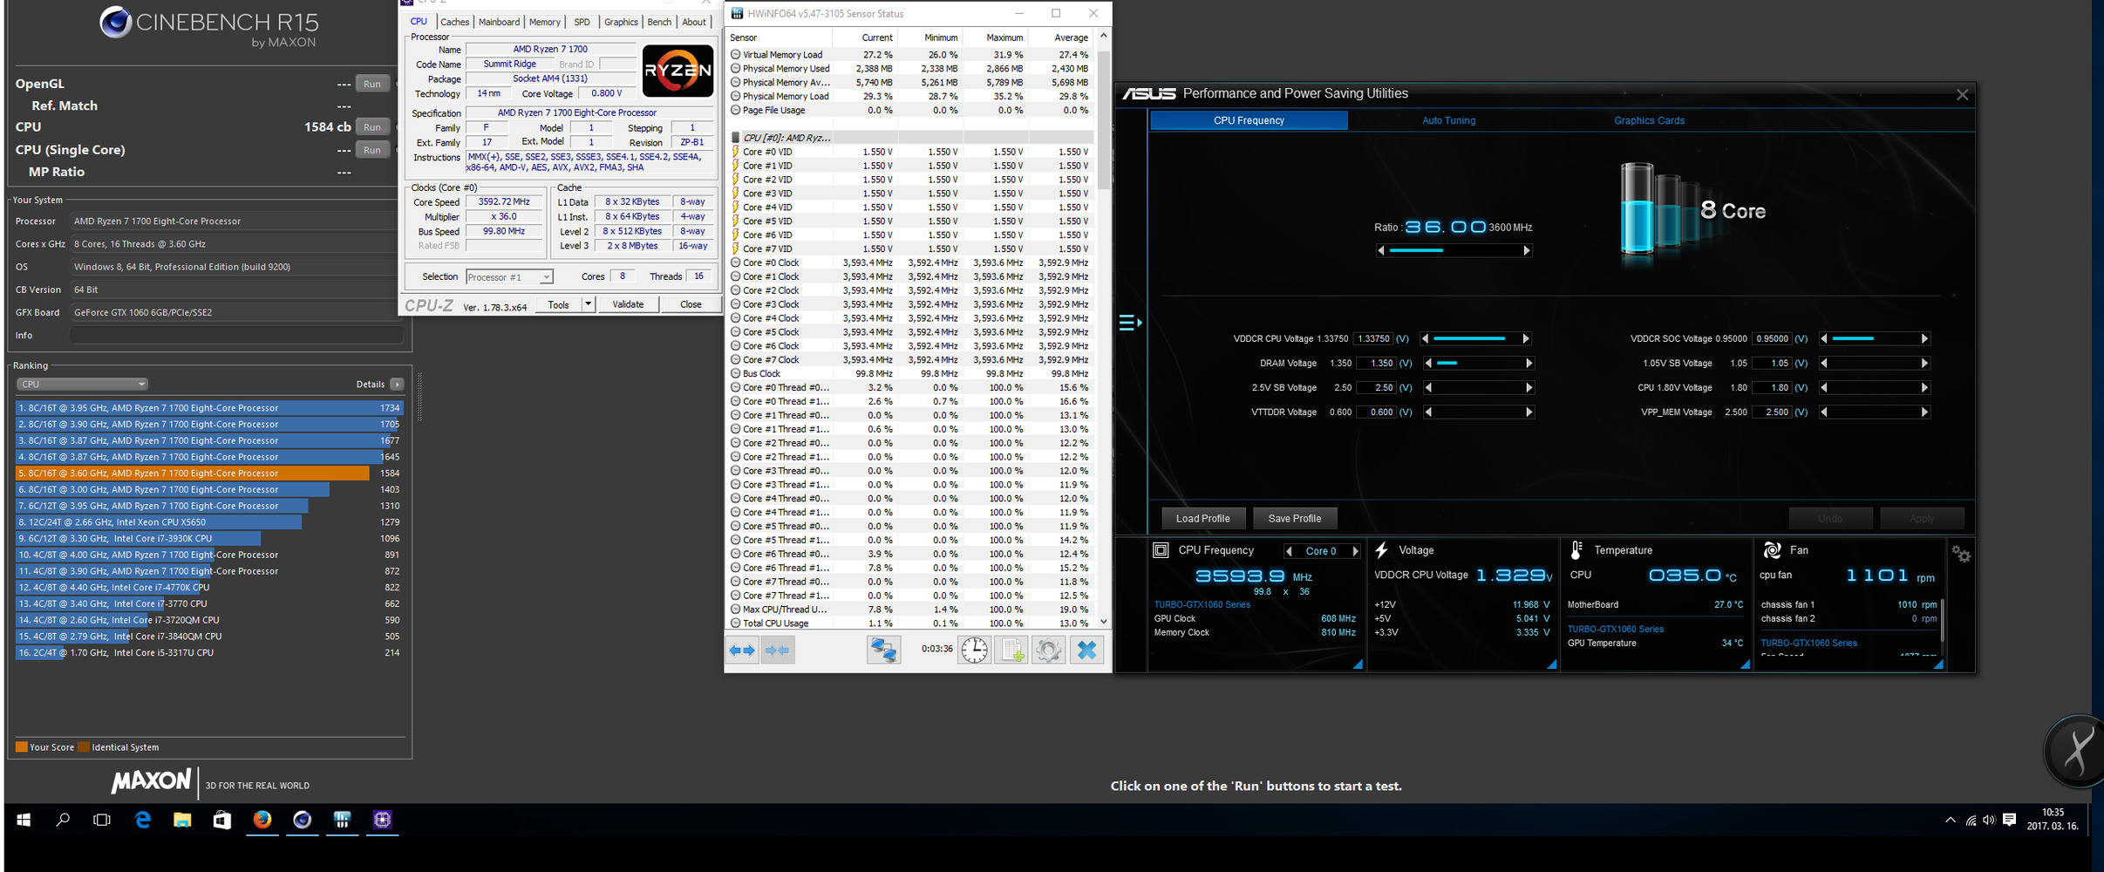Open Action Center notification icon
Screen dimensions: 2104x872
[x=2010, y=820]
